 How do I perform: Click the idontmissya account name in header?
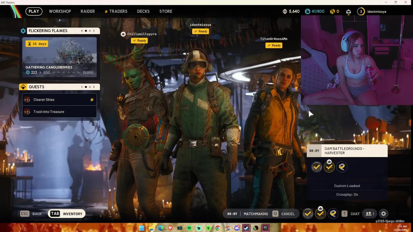377,12
